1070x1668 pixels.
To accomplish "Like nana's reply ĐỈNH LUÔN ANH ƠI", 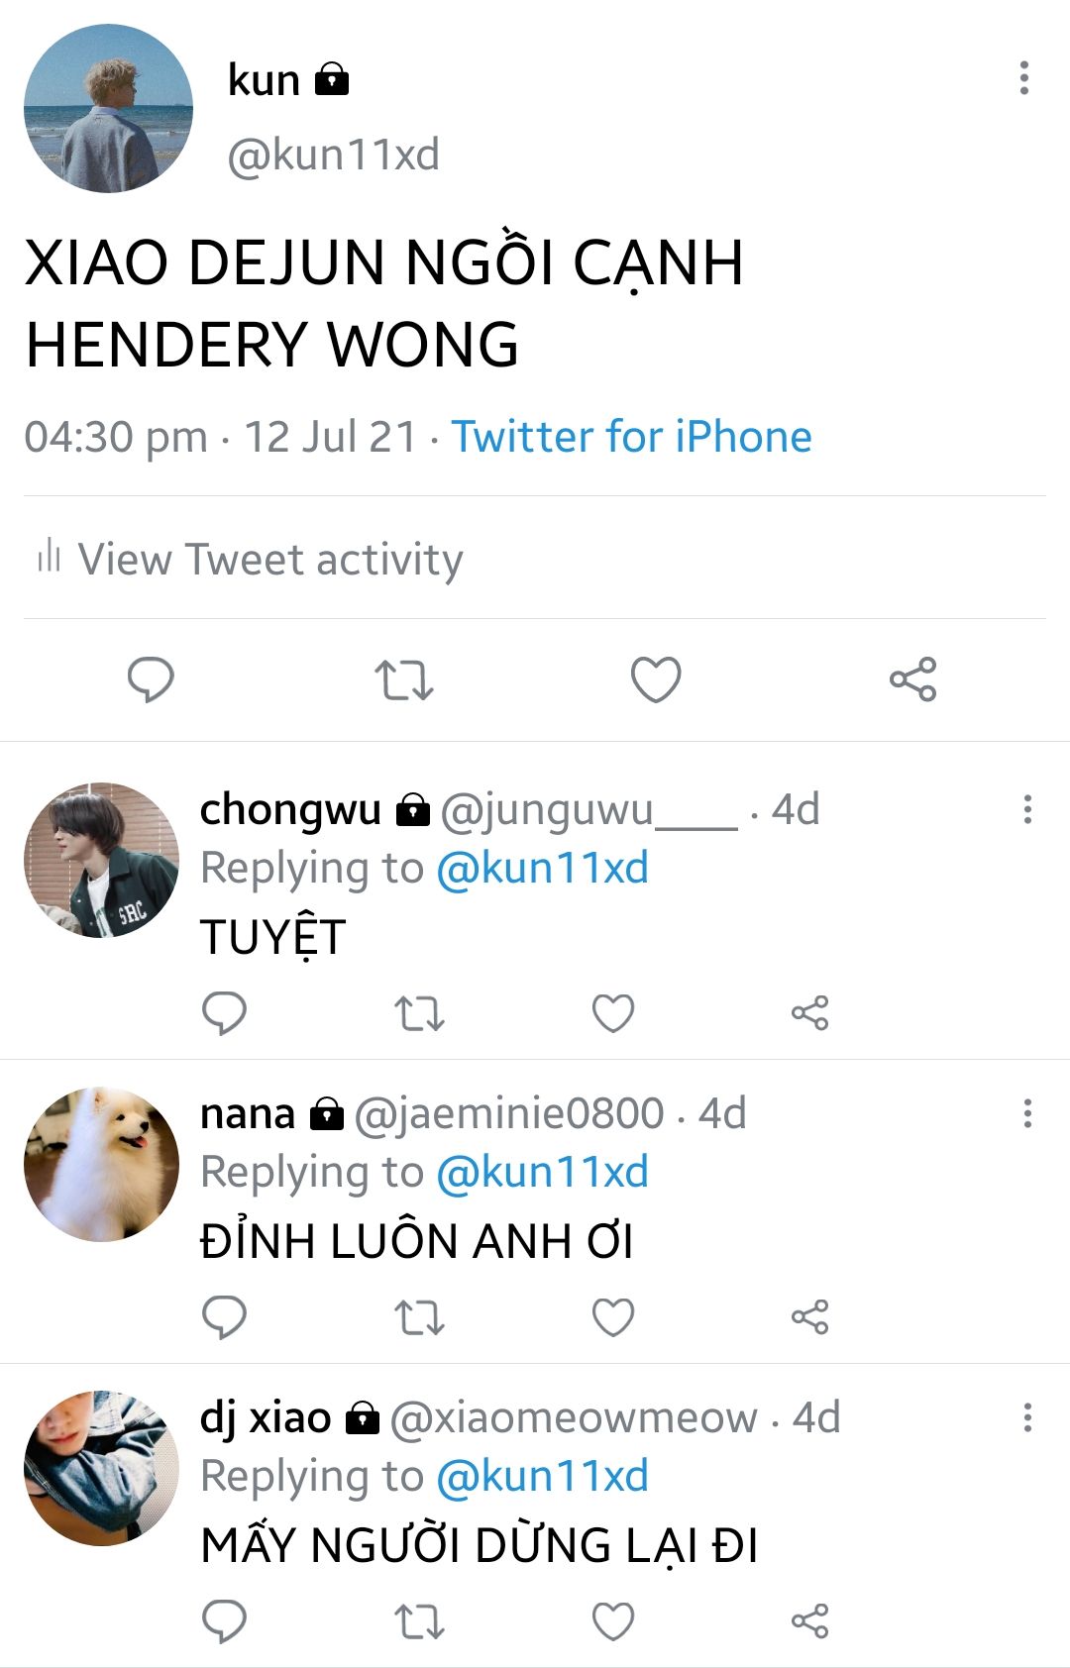I will click(x=613, y=1317).
